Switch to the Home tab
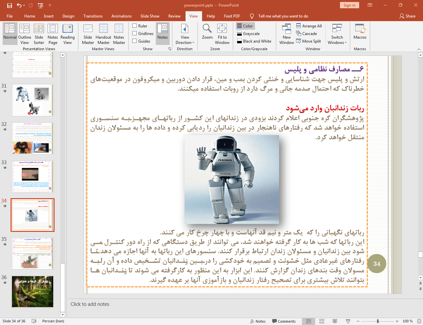Viewport: 423px width, 325px height. [x=29, y=16]
